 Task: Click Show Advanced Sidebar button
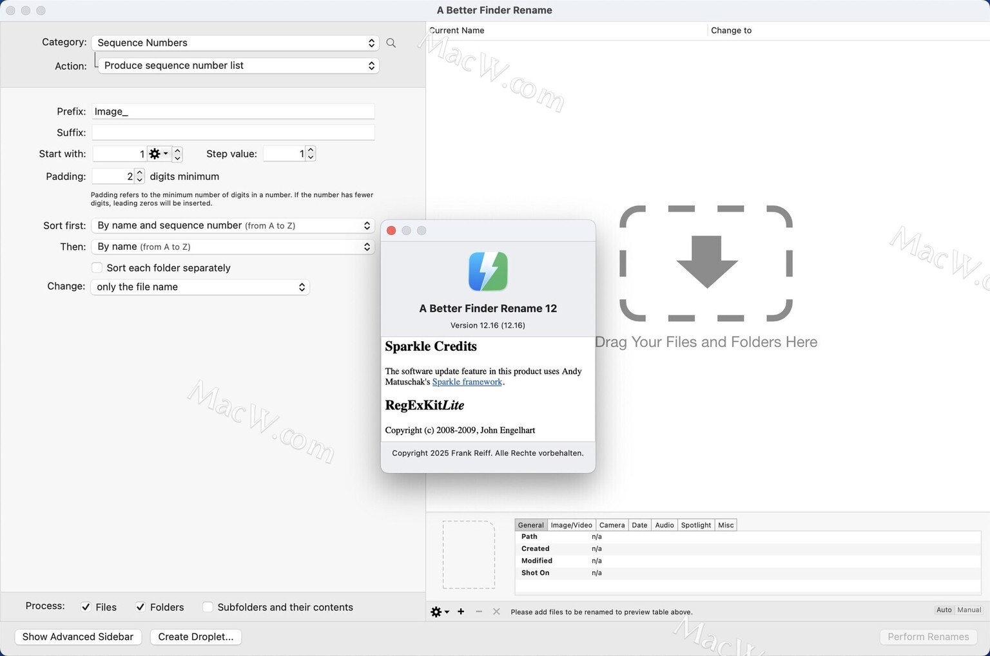coord(78,637)
